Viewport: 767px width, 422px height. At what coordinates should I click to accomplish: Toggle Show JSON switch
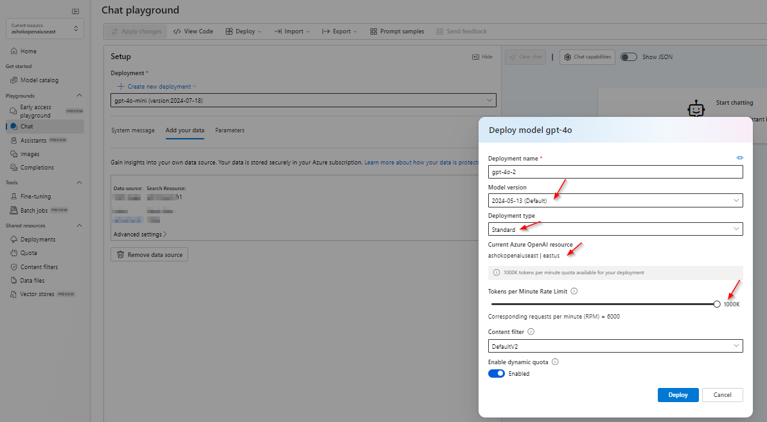[629, 57]
